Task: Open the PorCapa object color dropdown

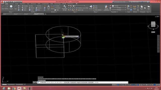Action: (119, 6)
